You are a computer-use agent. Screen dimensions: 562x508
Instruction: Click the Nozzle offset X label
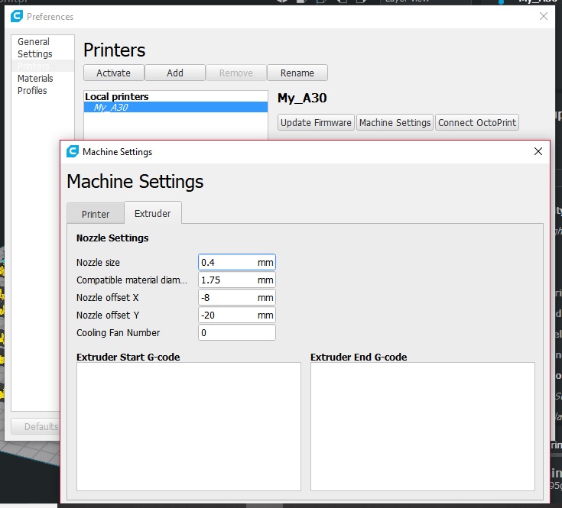[x=107, y=297]
